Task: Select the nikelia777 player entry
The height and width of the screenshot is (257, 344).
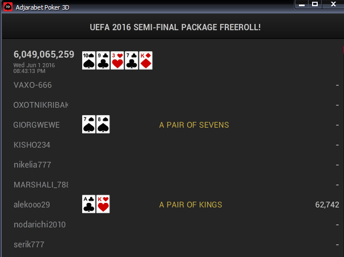Action: pos(33,165)
